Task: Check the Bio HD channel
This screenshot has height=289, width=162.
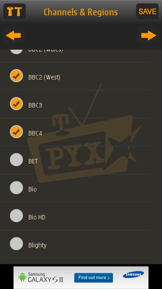Action: tap(16, 216)
